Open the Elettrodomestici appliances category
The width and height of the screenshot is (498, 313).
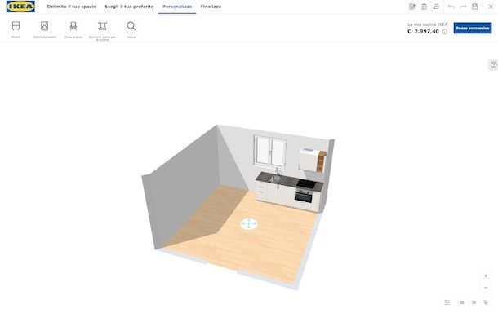[x=44, y=29]
